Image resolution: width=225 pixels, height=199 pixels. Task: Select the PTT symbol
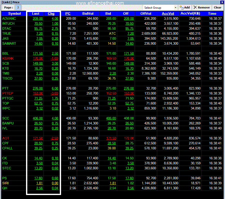5,88
